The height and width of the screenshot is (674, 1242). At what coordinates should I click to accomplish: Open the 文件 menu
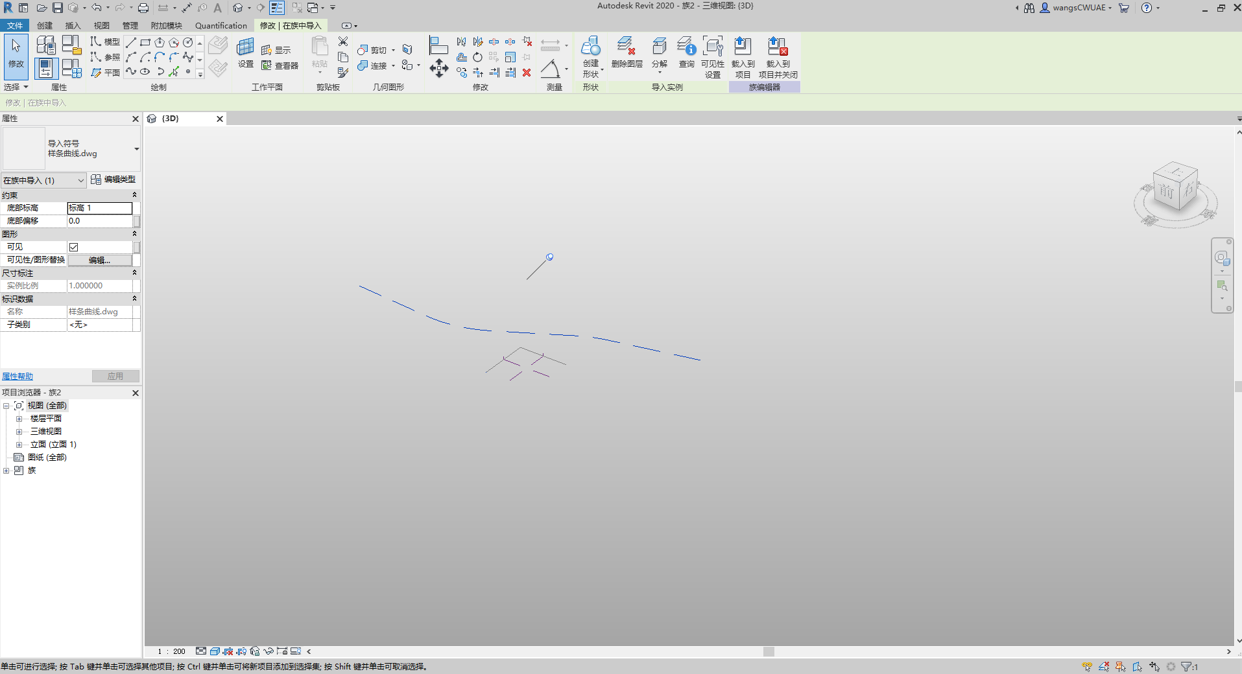coord(15,25)
